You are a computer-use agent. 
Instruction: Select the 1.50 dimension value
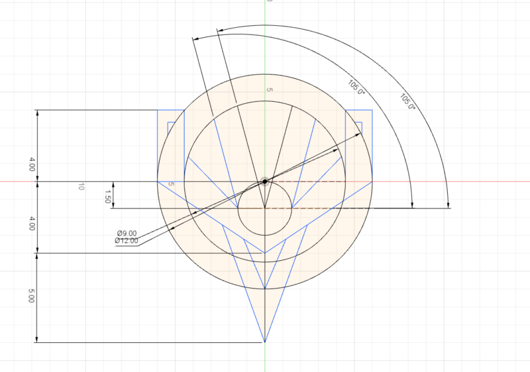click(x=107, y=195)
